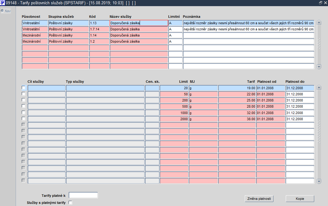Click the Tarify platné k date field
The height and width of the screenshot is (206, 328).
(x=83, y=195)
